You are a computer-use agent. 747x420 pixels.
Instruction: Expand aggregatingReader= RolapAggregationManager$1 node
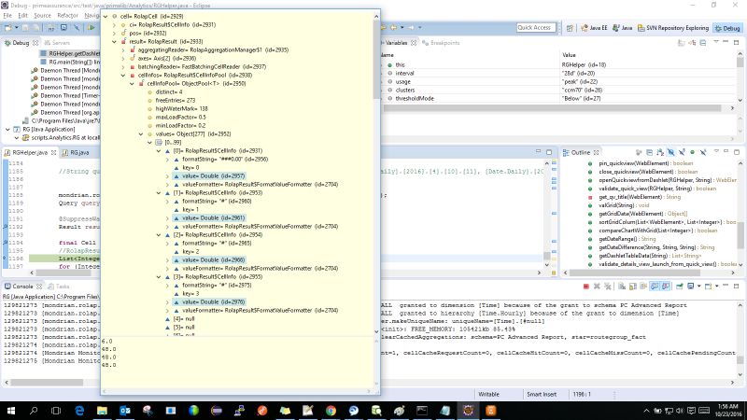123,50
